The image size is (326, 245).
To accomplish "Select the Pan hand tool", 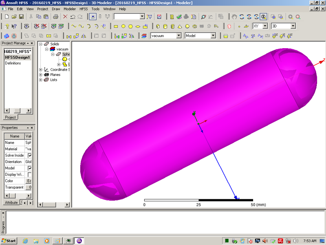I will [x=234, y=17].
